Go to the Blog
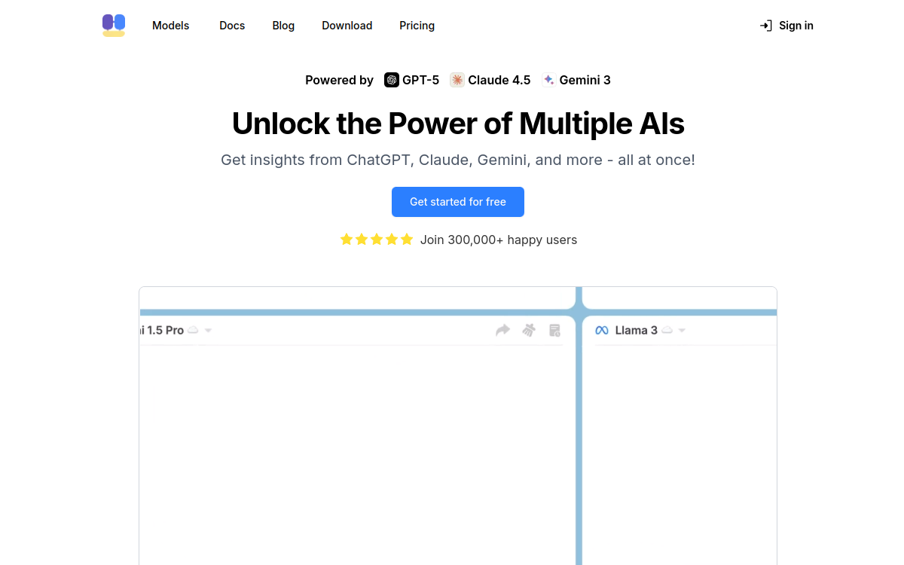 tap(283, 26)
